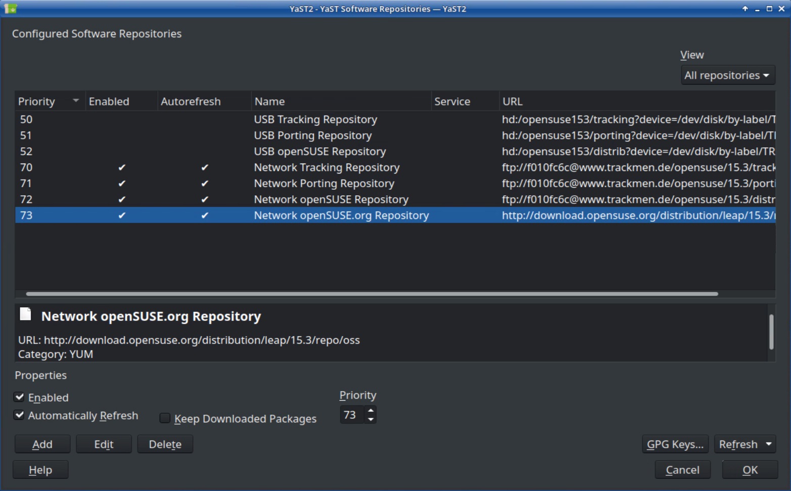
Task: Increase Priority using the up stepper arrow
Action: [370, 411]
